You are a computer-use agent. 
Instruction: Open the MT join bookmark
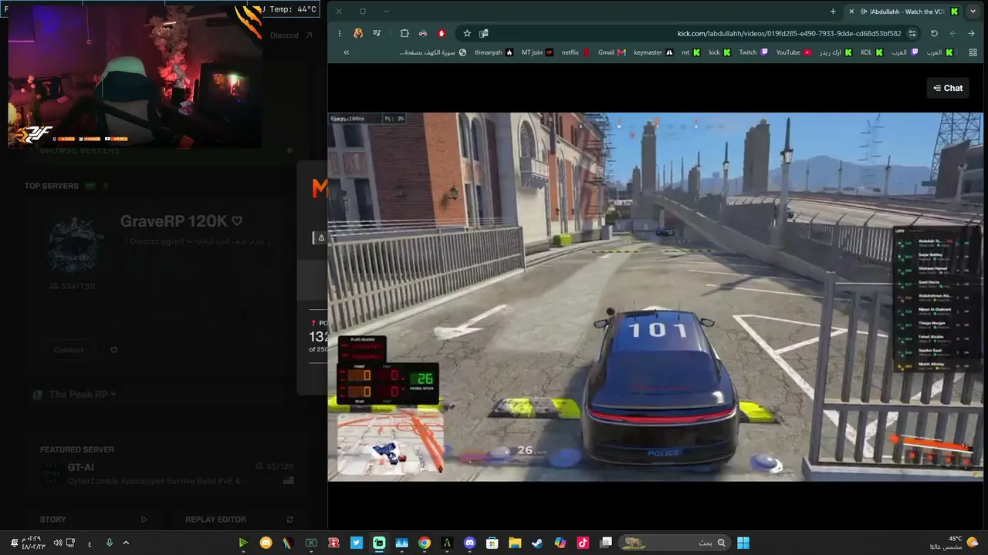pyautogui.click(x=537, y=52)
